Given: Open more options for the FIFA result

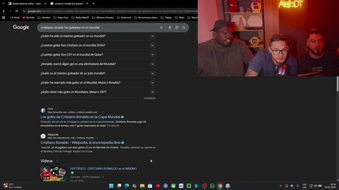Looking at the screenshot, I should point(102,112).
